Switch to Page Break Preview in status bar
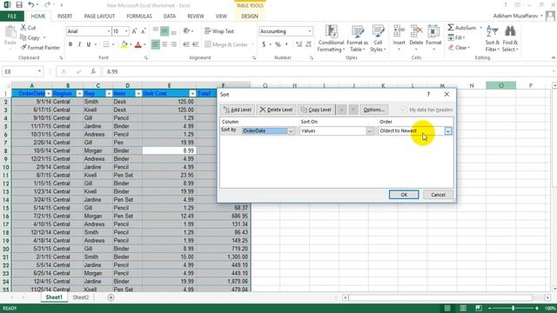 click(x=479, y=308)
